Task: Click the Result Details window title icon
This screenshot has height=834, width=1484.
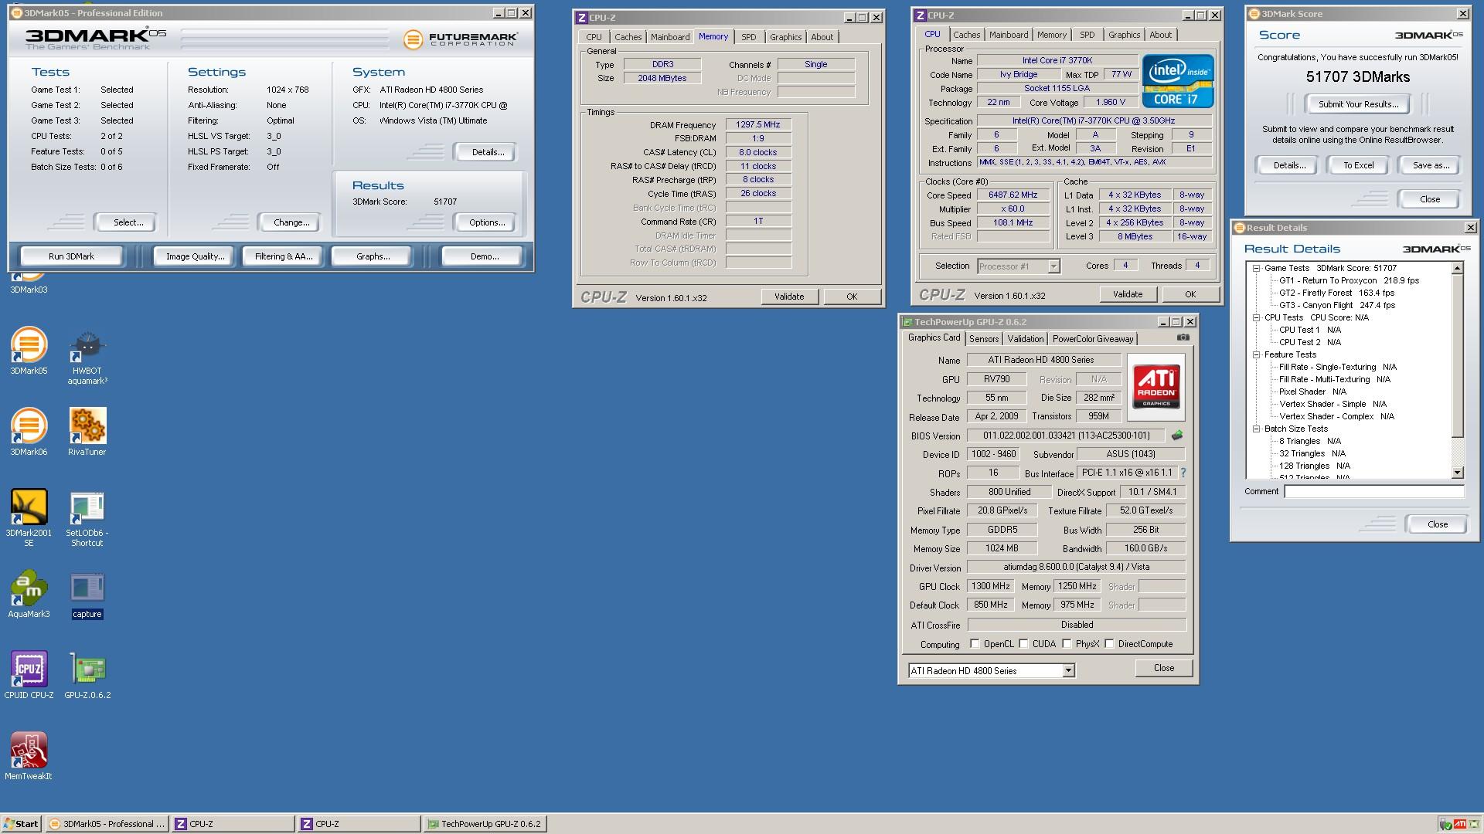Action: tap(1240, 228)
